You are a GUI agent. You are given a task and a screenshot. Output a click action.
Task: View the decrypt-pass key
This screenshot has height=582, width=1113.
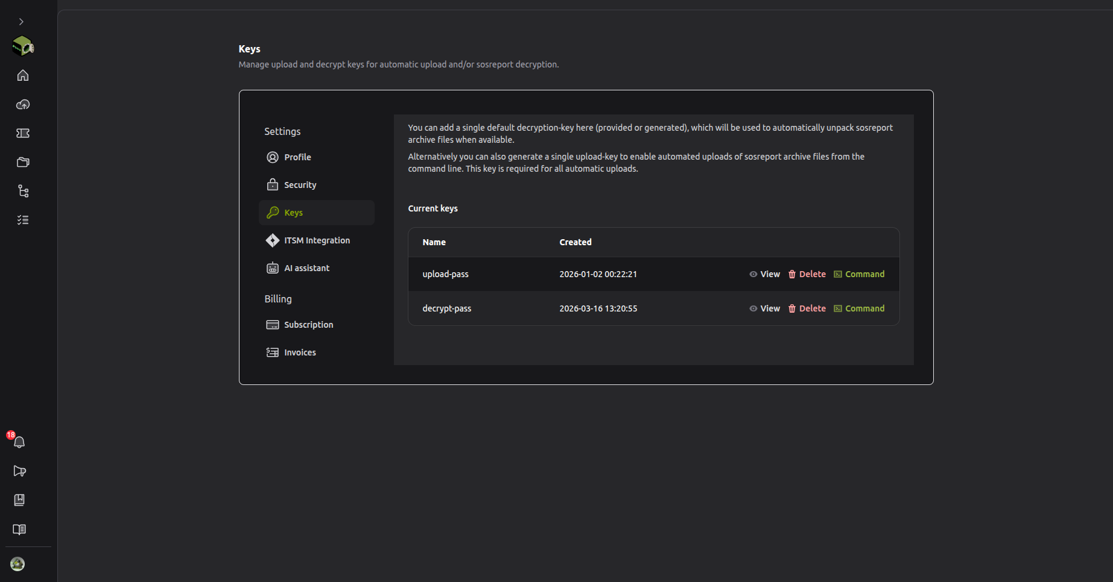(x=764, y=308)
